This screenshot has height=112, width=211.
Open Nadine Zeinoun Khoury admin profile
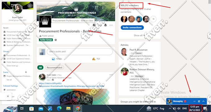click(x=142, y=71)
